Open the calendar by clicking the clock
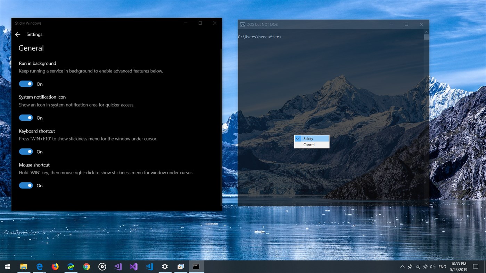 pos(459,266)
